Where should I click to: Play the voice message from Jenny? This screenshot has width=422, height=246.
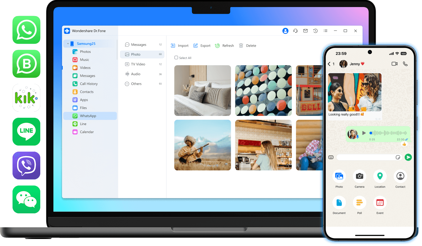click(x=364, y=133)
